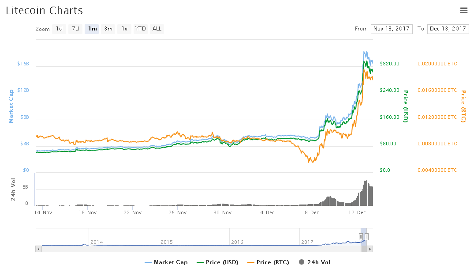This screenshot has height=269, width=470.
Task: Select YTD zoom range
Action: (140, 29)
